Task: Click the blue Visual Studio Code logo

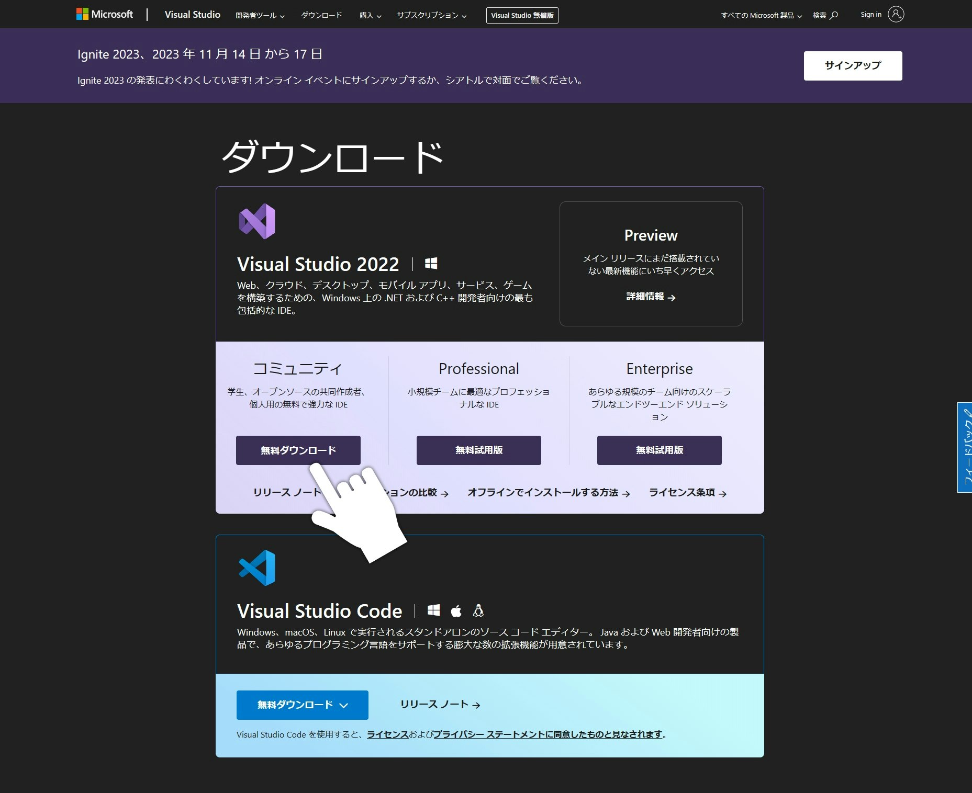Action: (x=257, y=568)
